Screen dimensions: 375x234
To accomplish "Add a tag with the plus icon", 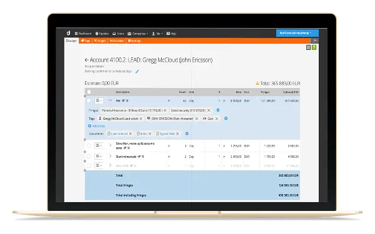I will [226, 118].
